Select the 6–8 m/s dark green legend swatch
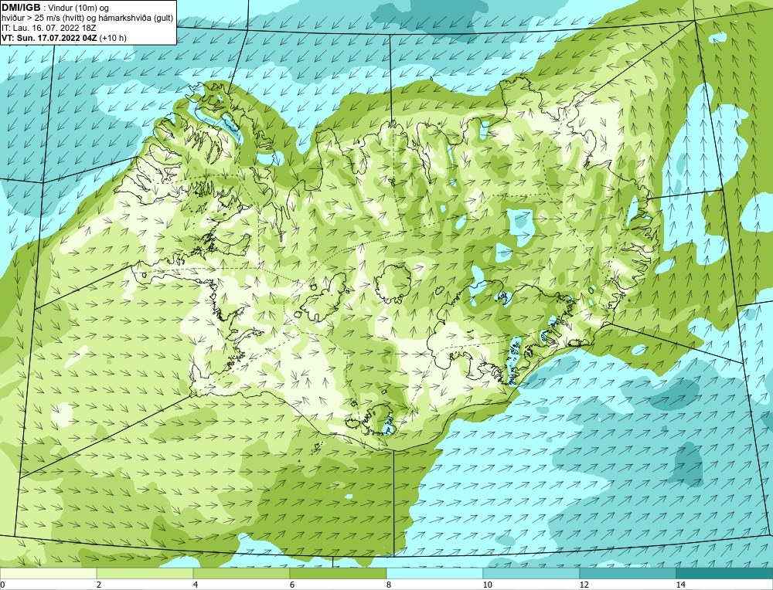 [x=339, y=573]
